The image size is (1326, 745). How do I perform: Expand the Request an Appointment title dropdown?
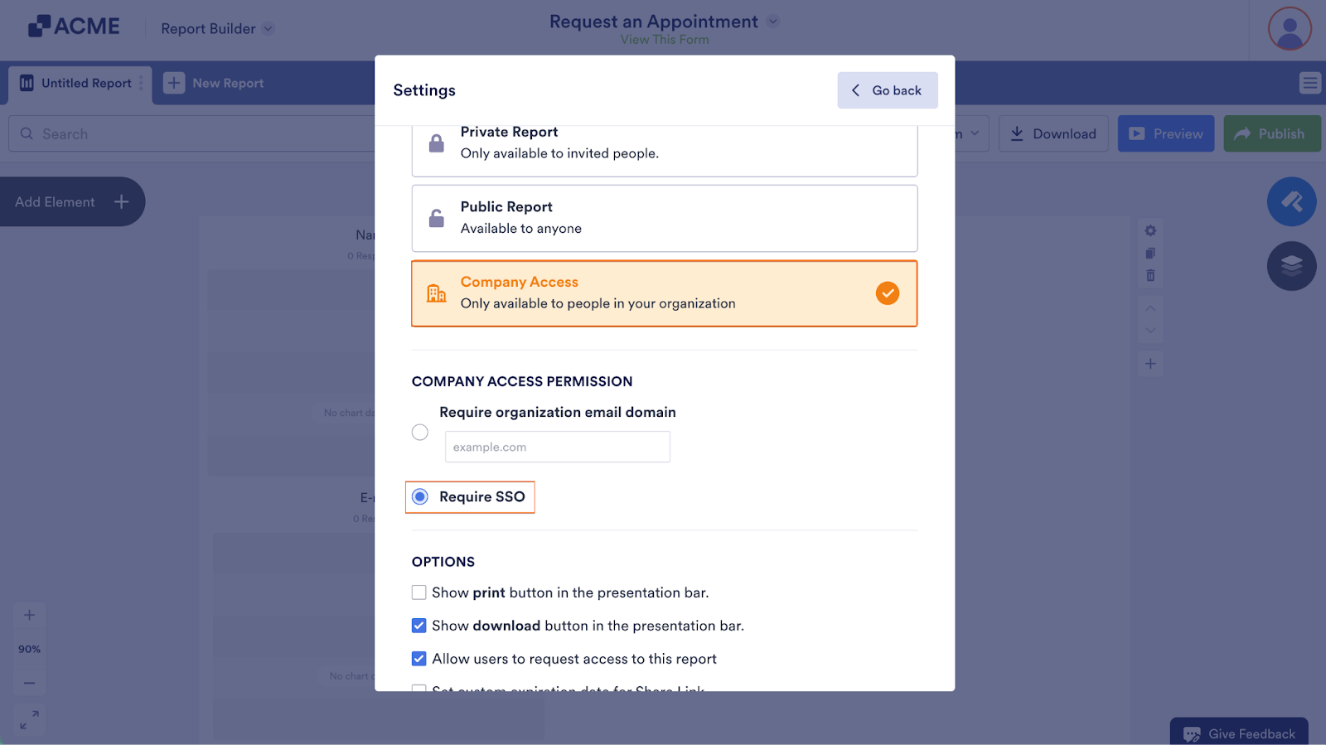(x=772, y=22)
